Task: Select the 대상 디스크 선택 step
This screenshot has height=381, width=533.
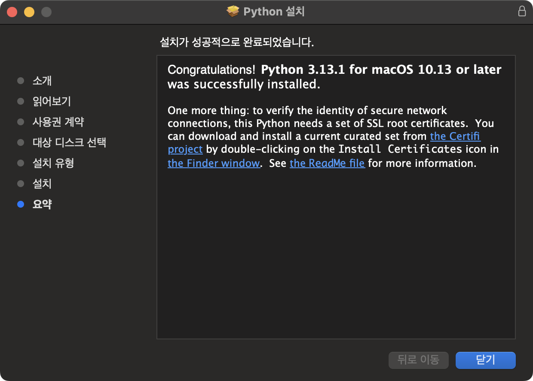Action: click(x=70, y=142)
